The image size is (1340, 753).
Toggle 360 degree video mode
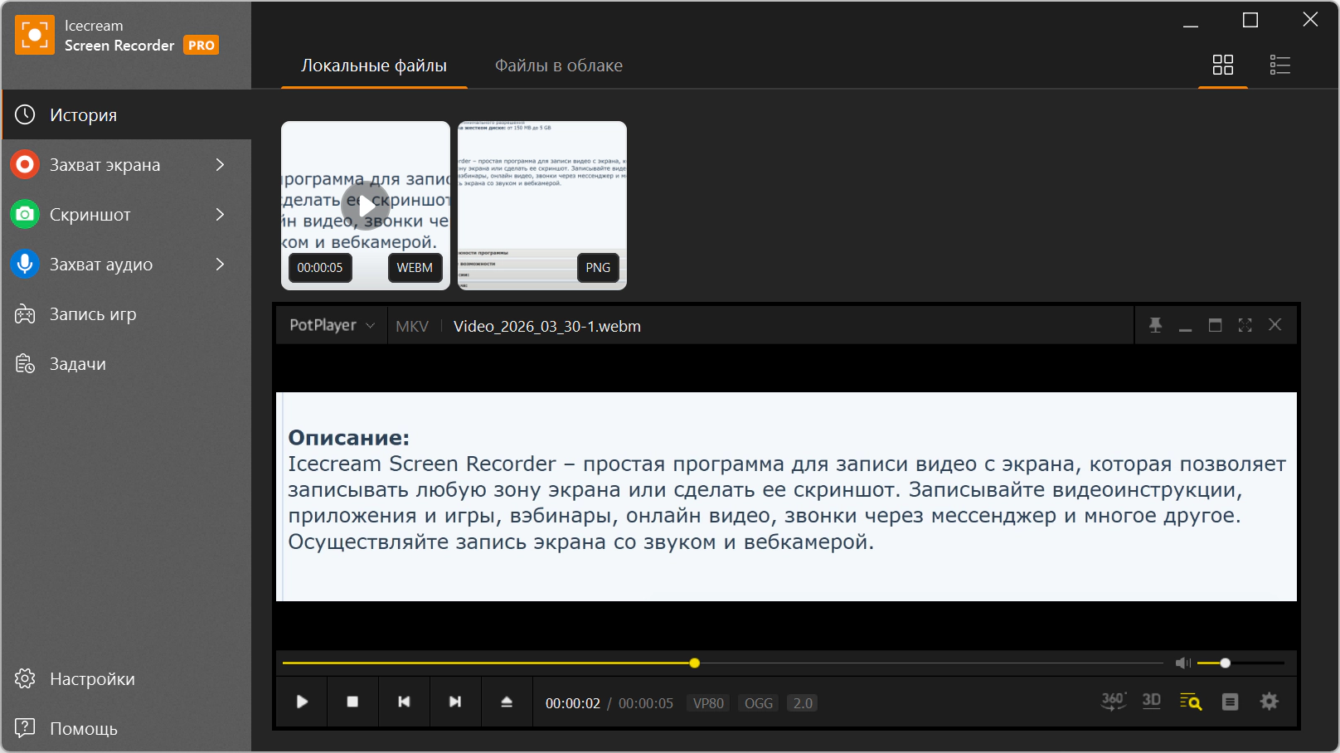[x=1113, y=702]
